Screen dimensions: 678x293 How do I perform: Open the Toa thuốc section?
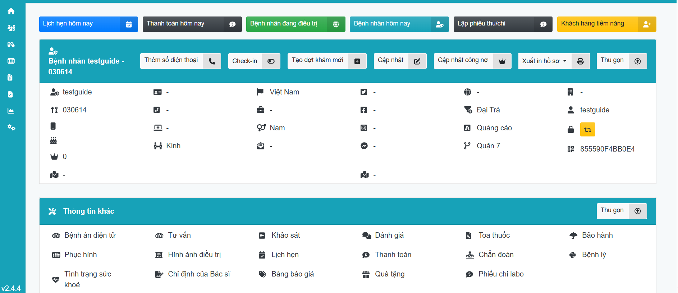click(494, 235)
